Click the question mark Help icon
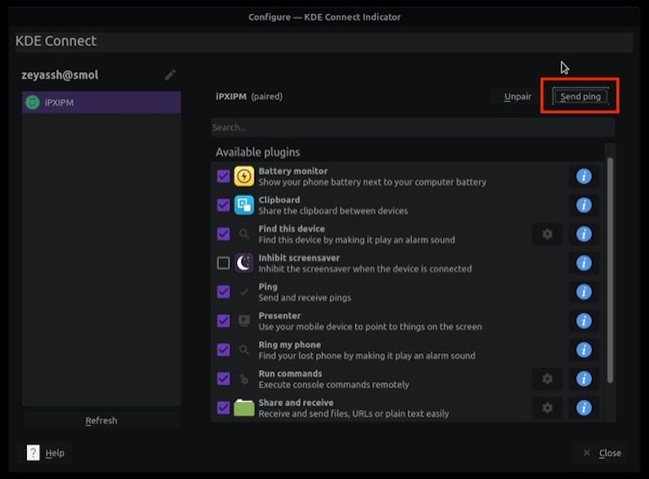The width and height of the screenshot is (649, 479). point(33,452)
